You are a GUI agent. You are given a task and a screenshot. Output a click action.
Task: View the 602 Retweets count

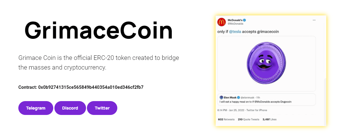coord(226,119)
